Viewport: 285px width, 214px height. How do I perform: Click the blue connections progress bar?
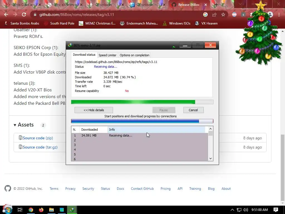pos(142,121)
